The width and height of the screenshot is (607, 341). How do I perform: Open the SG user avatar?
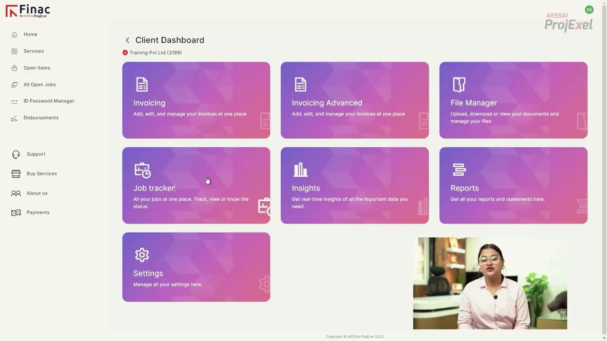tap(589, 9)
